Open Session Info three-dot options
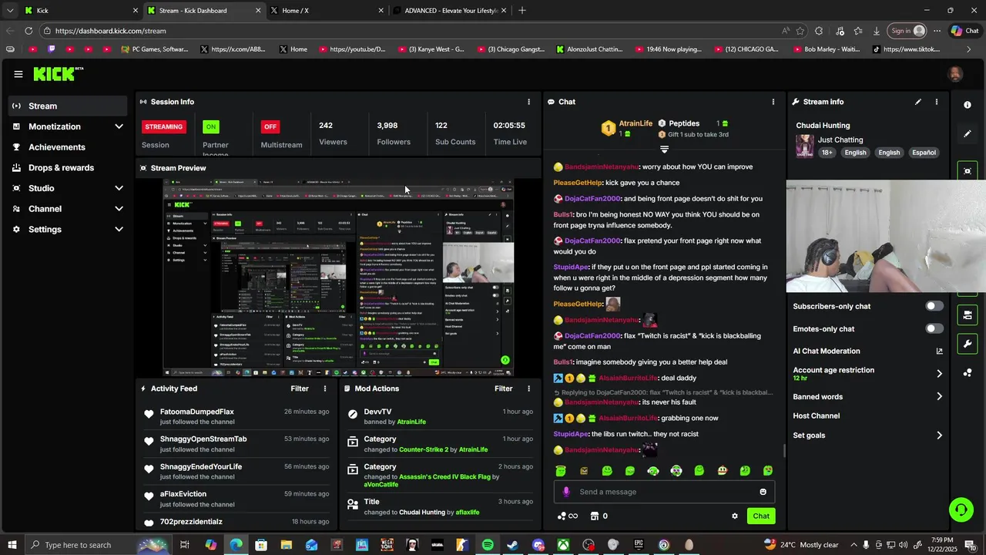 528,102
